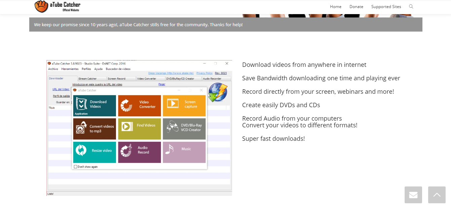Open the Herramientas menu
The width and height of the screenshot is (451, 213).
click(70, 69)
